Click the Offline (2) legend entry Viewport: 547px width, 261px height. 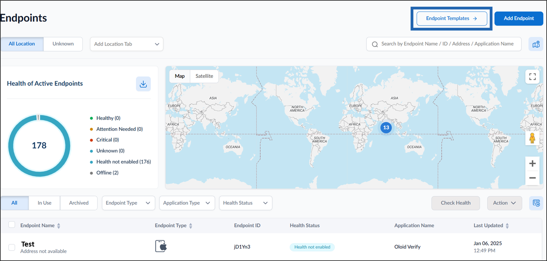click(104, 173)
